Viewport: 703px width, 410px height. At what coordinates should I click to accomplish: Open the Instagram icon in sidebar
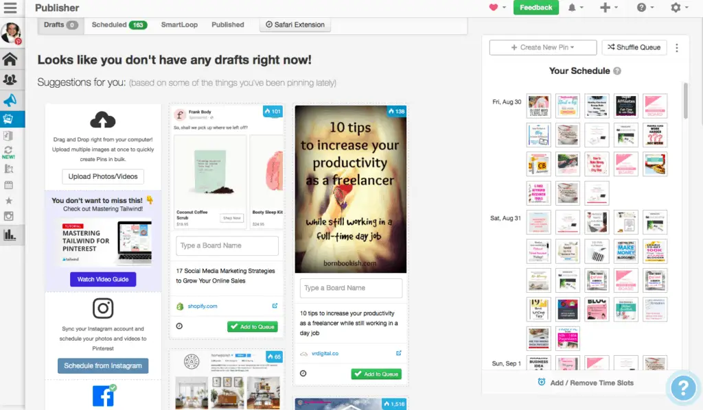pos(8,216)
